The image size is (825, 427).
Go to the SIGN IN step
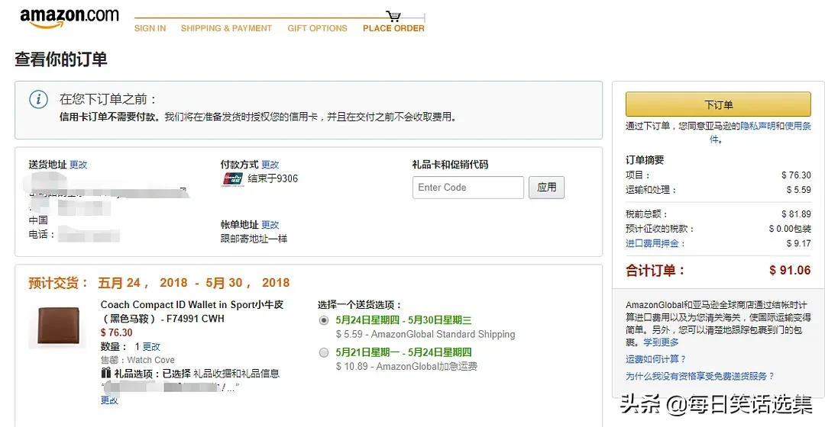tap(150, 28)
